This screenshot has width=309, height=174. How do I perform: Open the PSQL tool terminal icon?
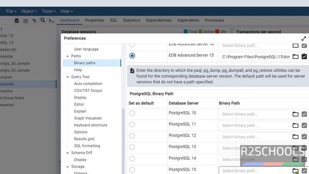pyautogui.click(x=51, y=20)
